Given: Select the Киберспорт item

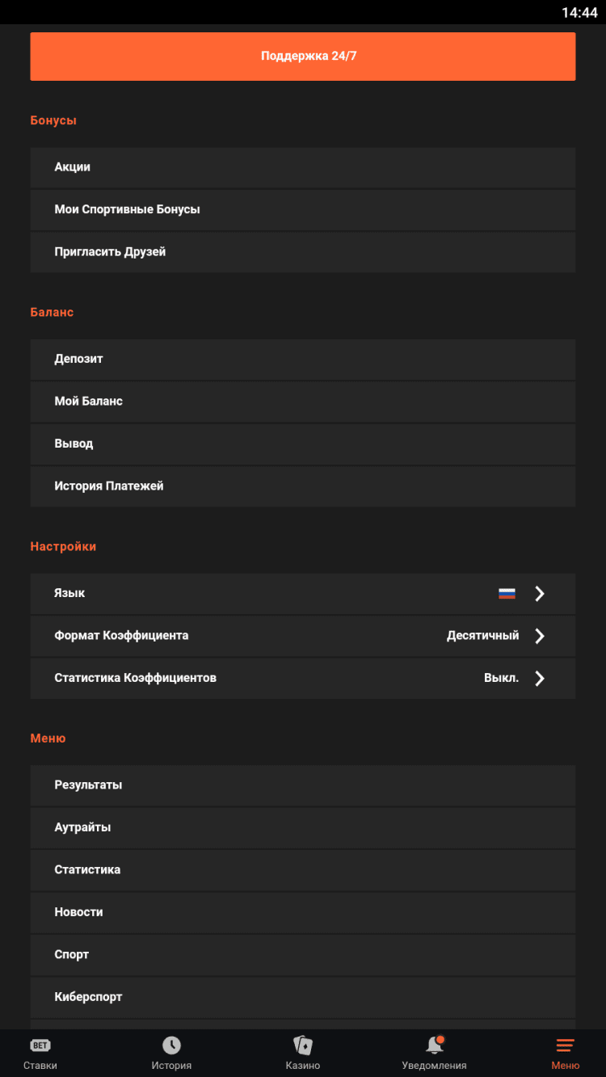Looking at the screenshot, I should point(88,997).
